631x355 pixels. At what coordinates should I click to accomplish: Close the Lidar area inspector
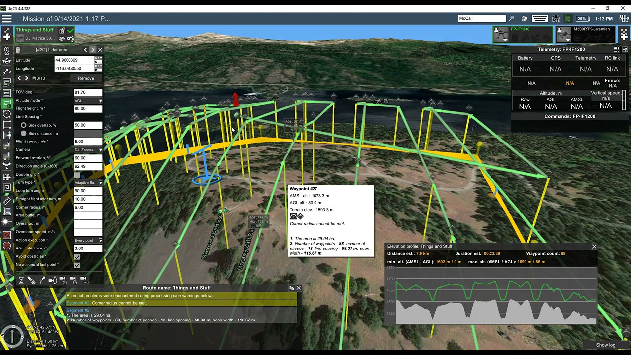point(100,50)
